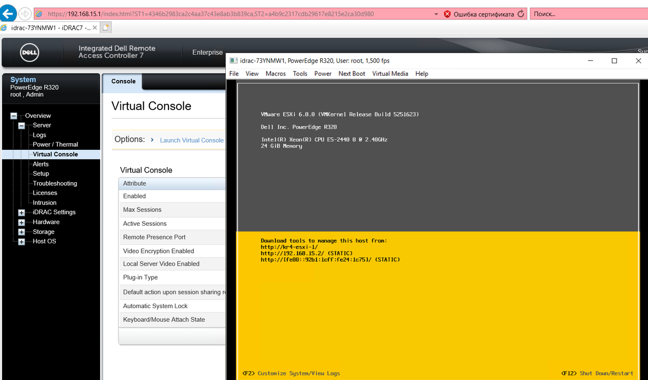Open the Tools menu in console window
Image resolution: width=648 pixels, height=380 pixels.
pos(300,74)
